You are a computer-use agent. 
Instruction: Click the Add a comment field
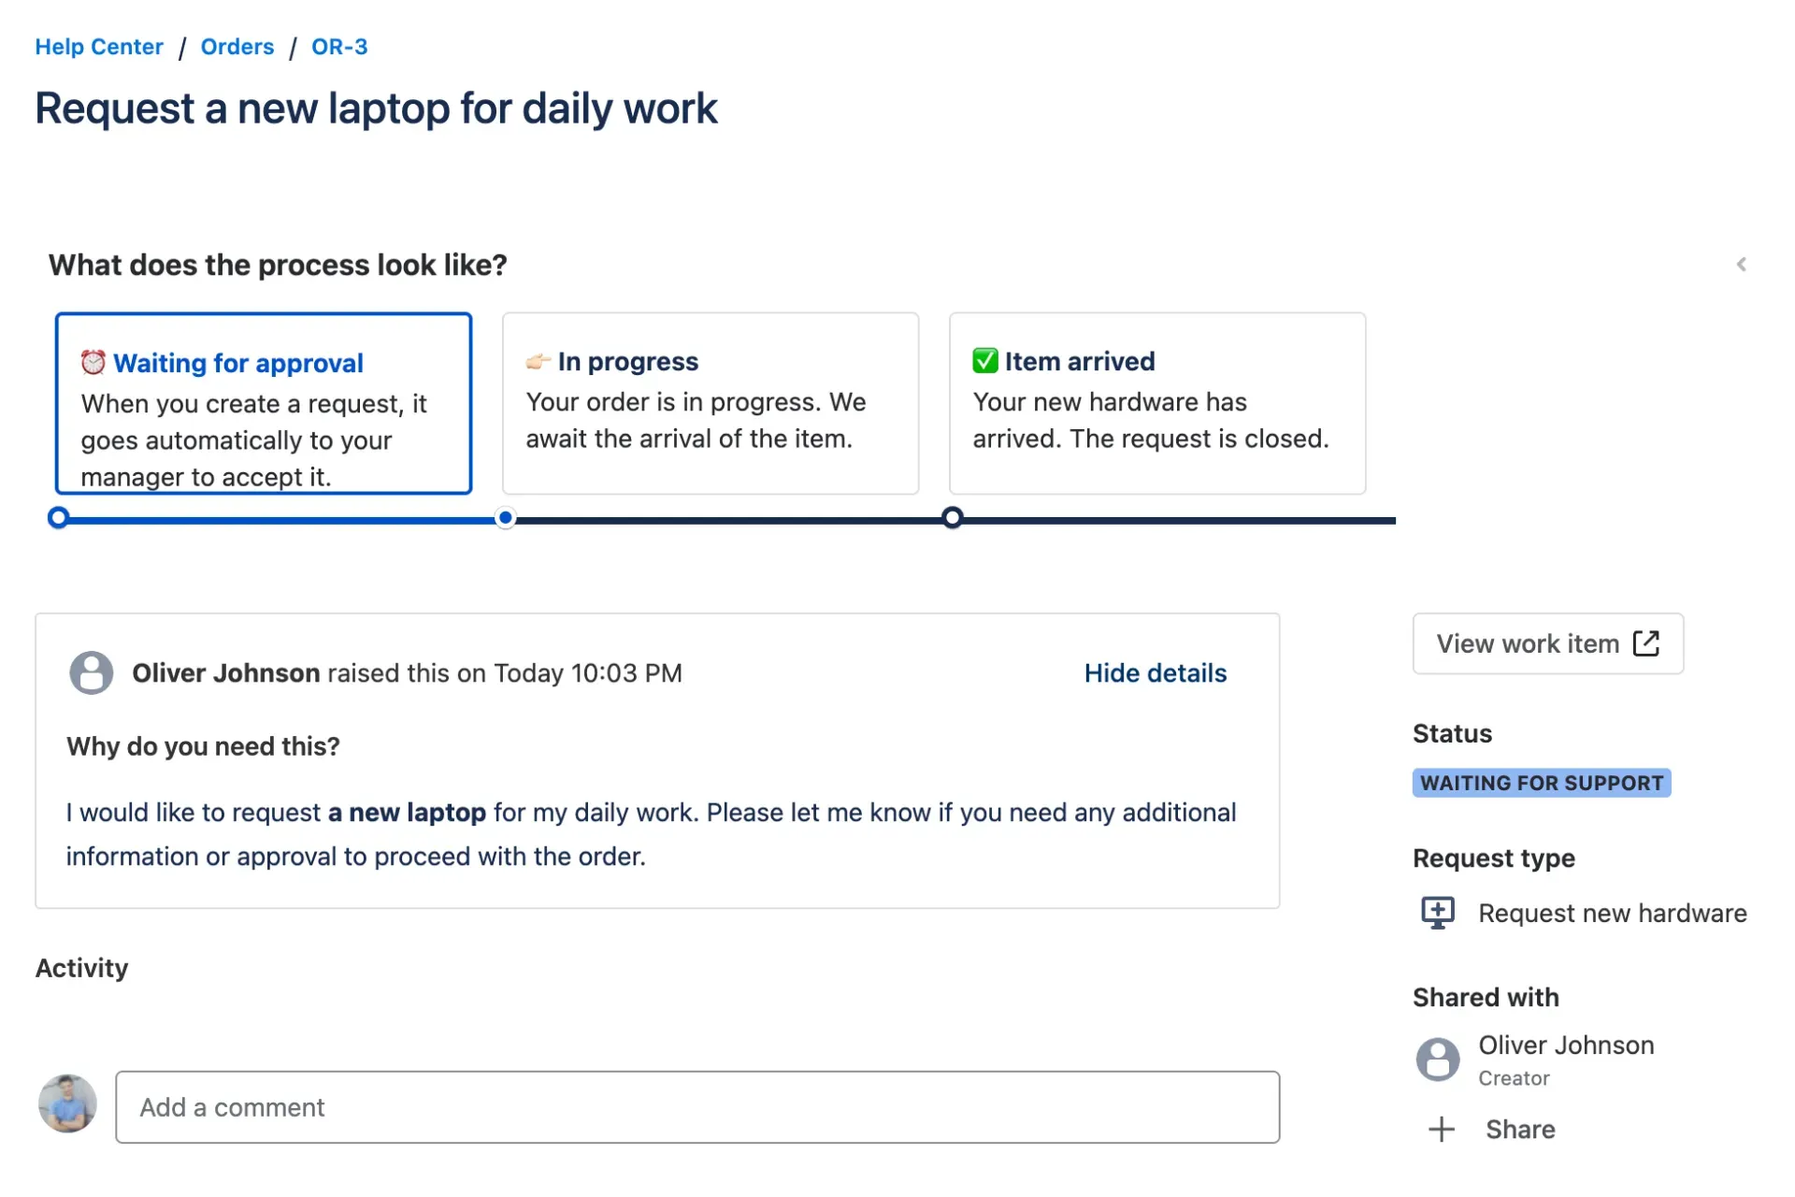pyautogui.click(x=697, y=1107)
